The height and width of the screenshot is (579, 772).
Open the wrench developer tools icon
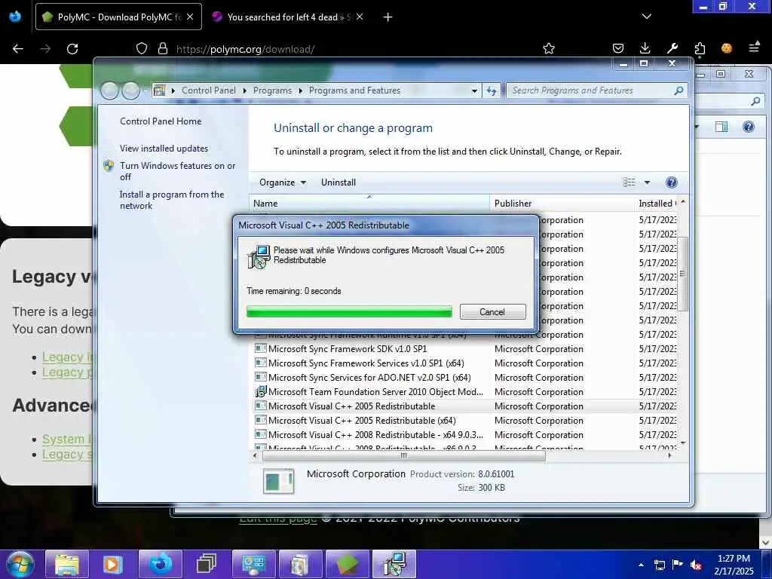(672, 48)
